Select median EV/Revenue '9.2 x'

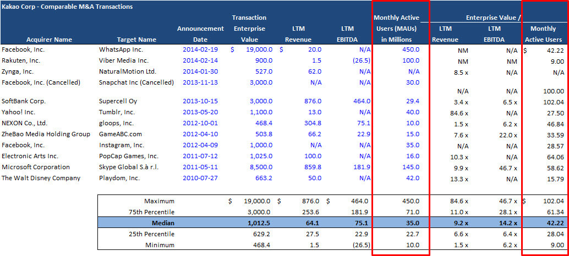(x=460, y=223)
